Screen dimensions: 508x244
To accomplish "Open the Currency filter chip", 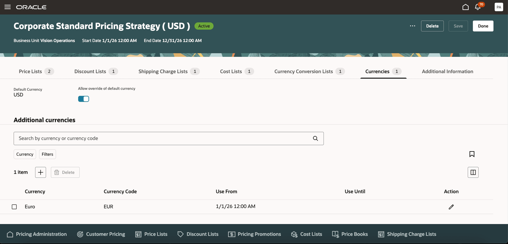I will coord(25,154).
